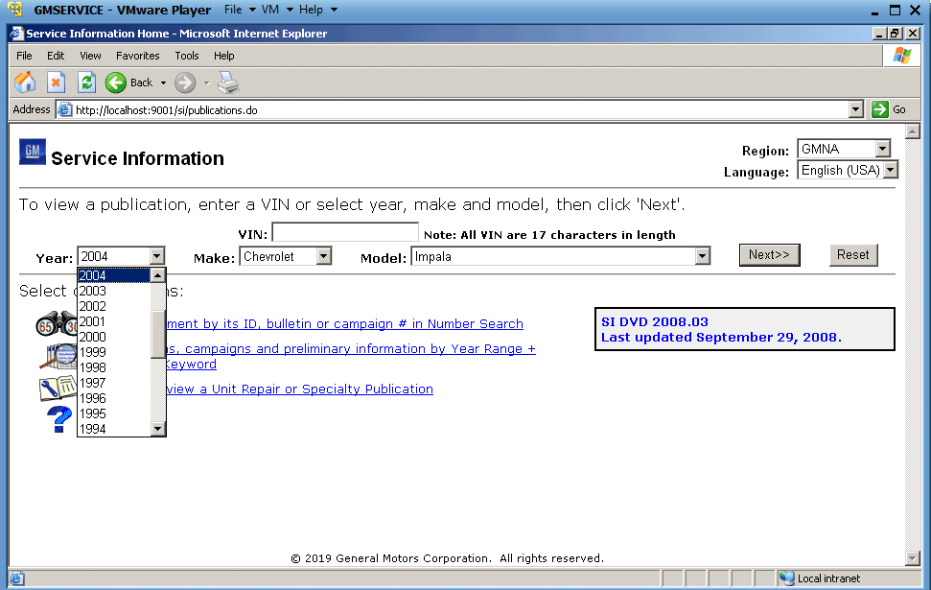Open Unit Repair or Specialty Publication link
The image size is (931, 590).
tap(300, 389)
